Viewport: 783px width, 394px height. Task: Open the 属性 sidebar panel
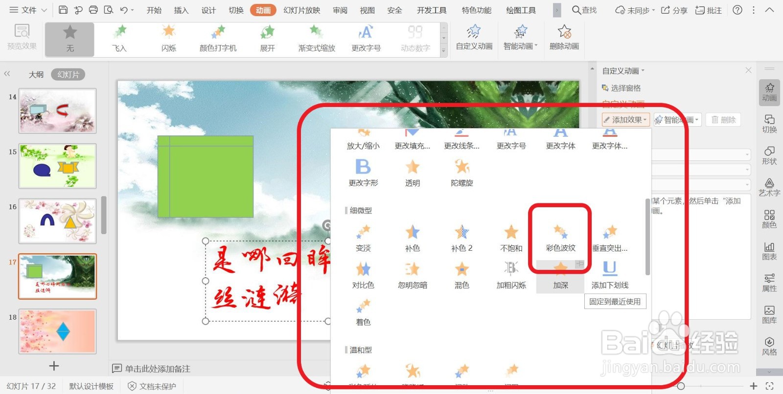(769, 283)
